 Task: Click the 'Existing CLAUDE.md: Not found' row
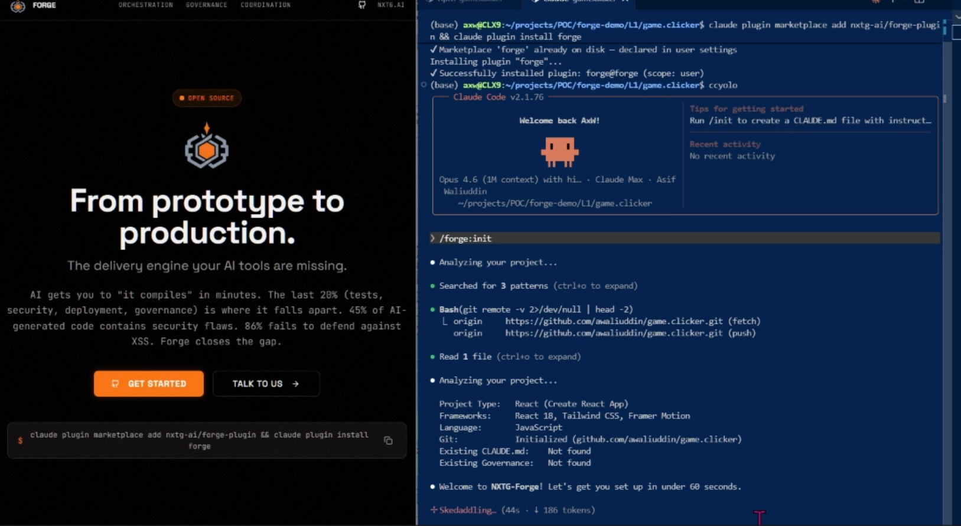point(514,451)
